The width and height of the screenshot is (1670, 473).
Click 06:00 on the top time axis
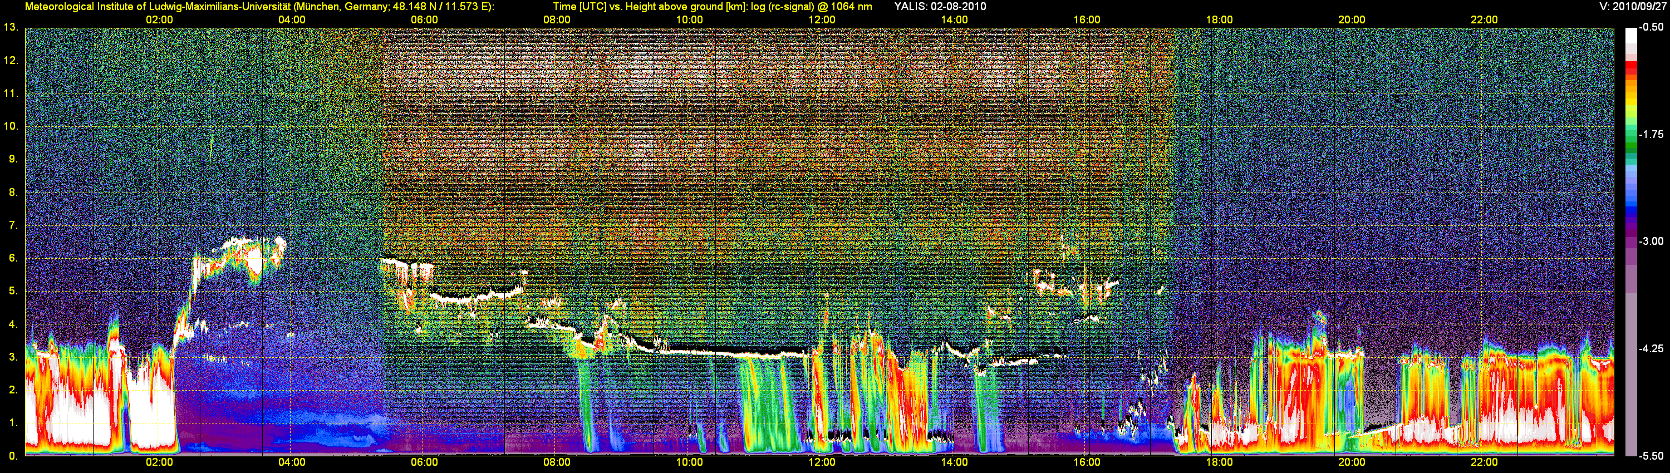(425, 19)
